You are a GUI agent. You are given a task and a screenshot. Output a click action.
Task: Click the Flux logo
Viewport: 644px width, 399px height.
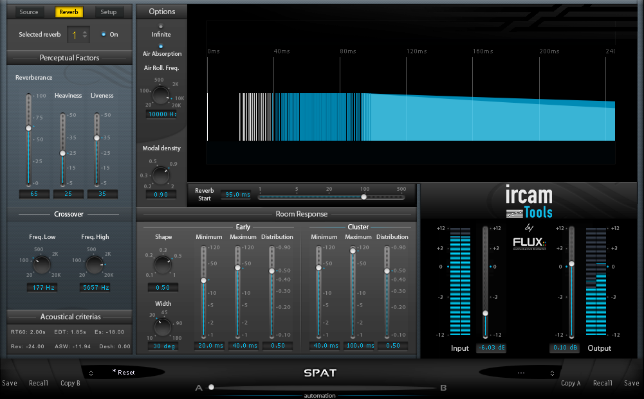[x=529, y=243]
